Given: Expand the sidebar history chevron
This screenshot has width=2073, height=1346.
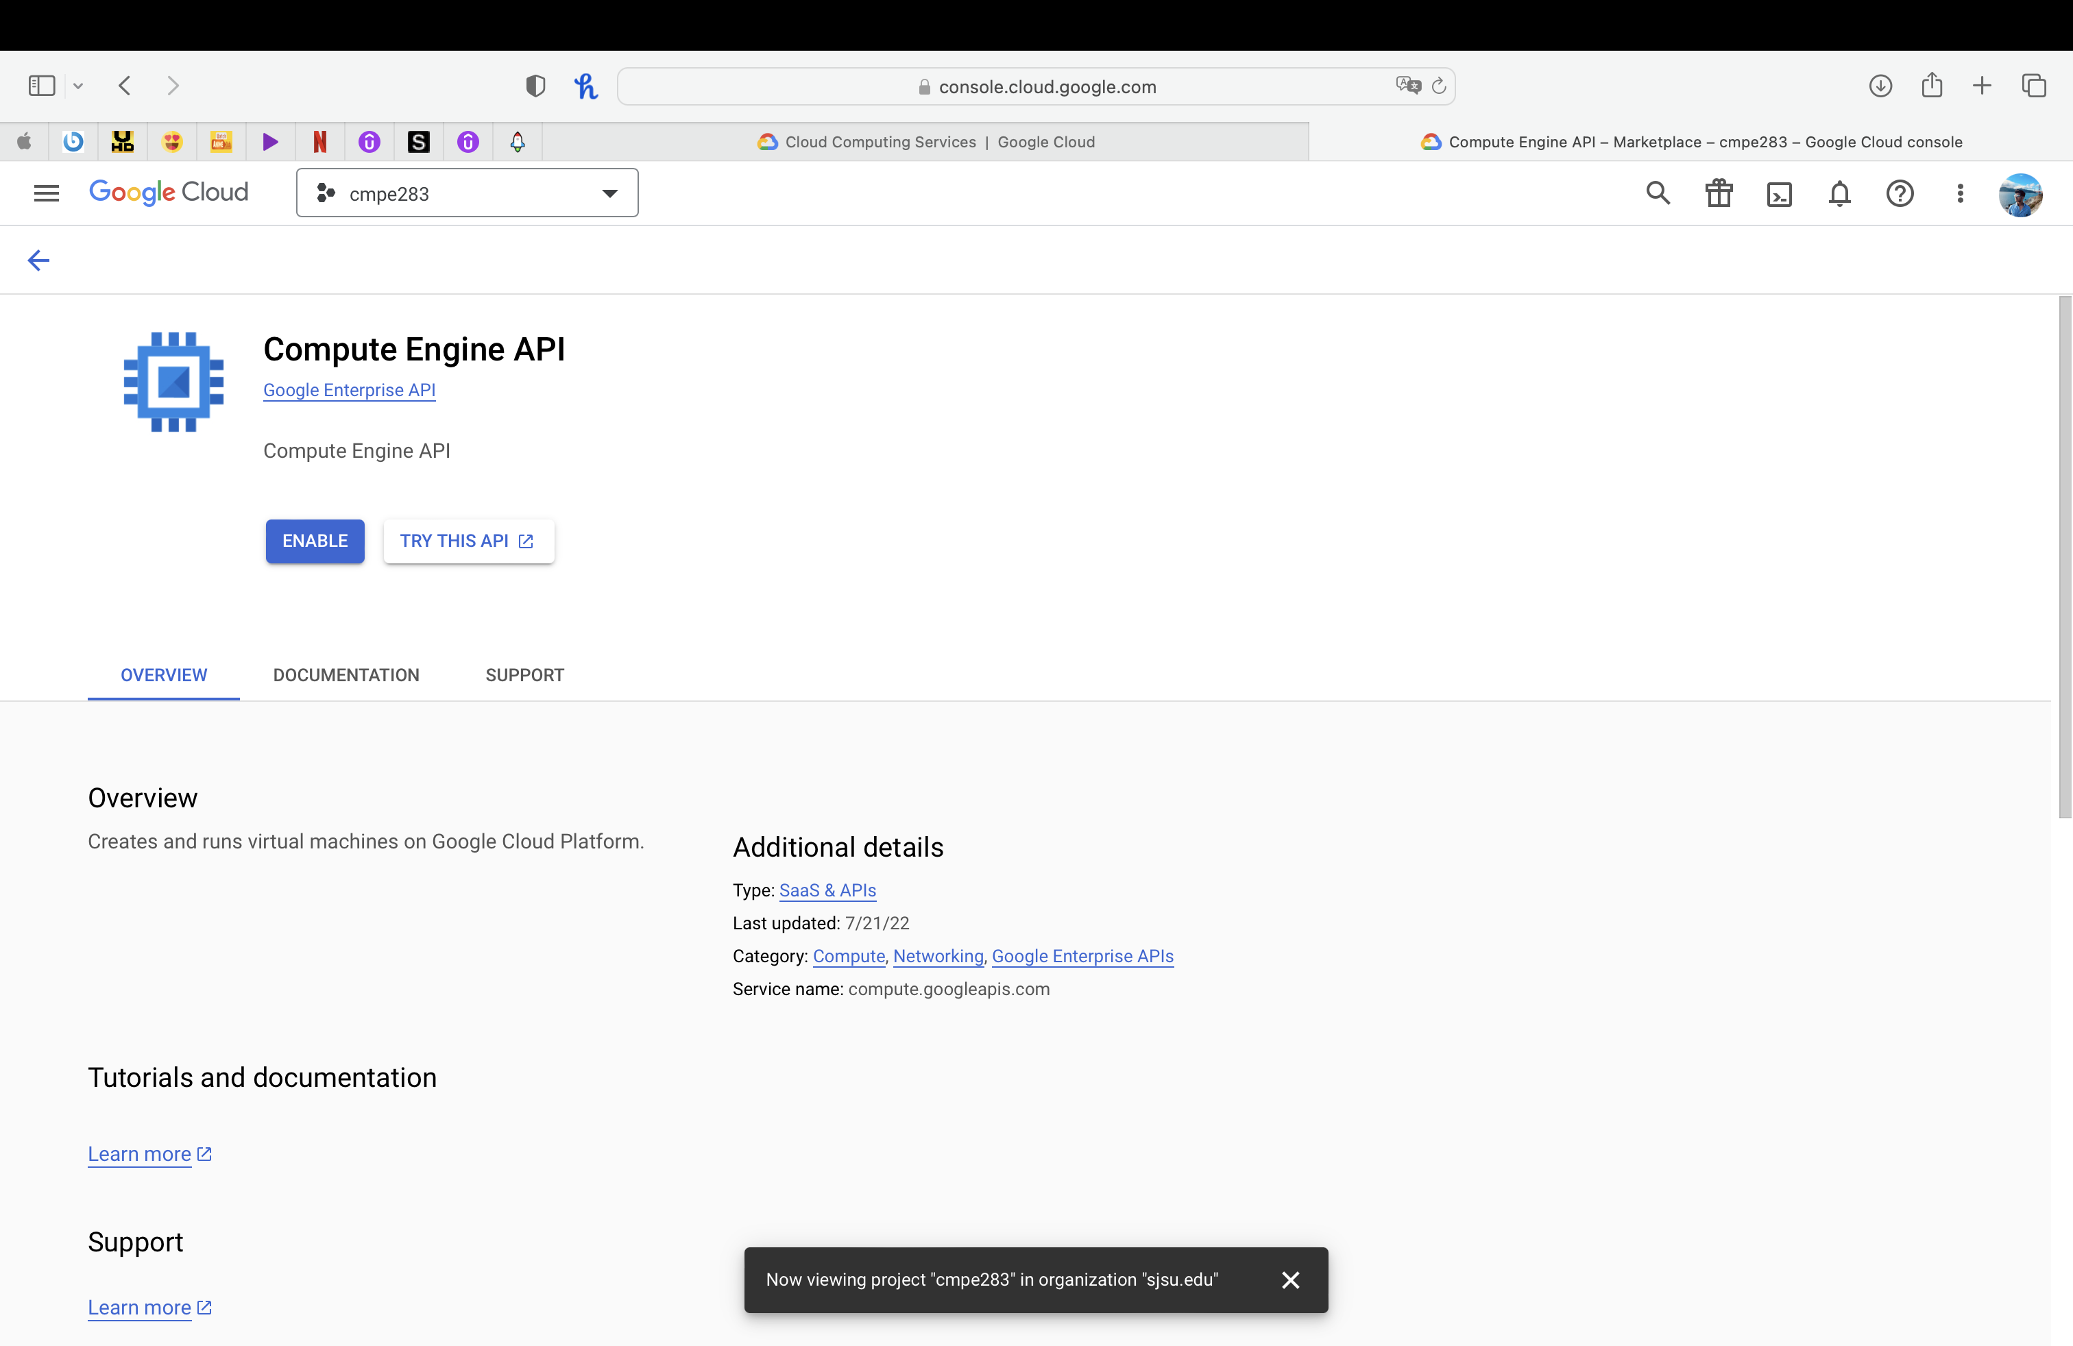Looking at the screenshot, I should [x=78, y=84].
